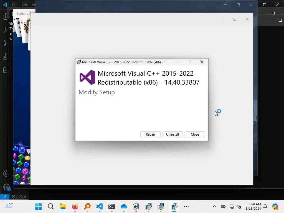Show more taskbar apps via ellipsis
This screenshot has height=213, width=284.
[186, 206]
